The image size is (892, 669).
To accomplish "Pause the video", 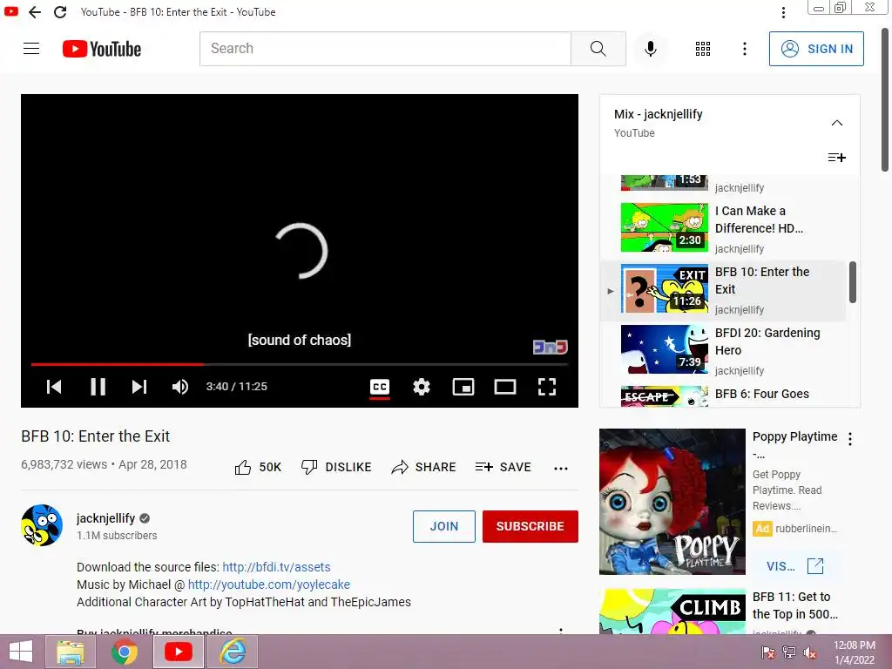I will 98,387.
